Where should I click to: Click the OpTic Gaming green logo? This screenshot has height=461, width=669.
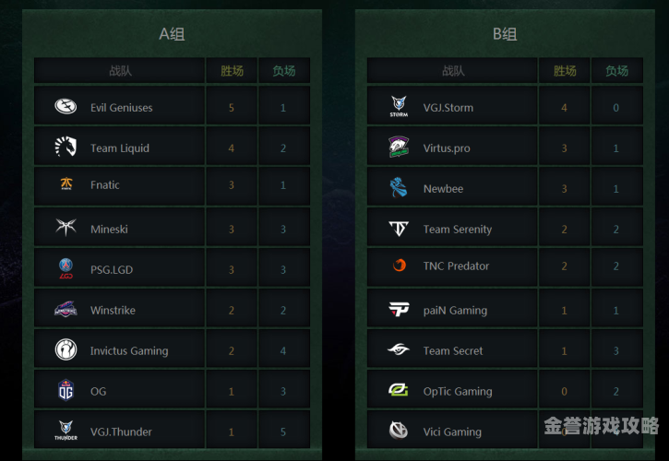(x=399, y=390)
